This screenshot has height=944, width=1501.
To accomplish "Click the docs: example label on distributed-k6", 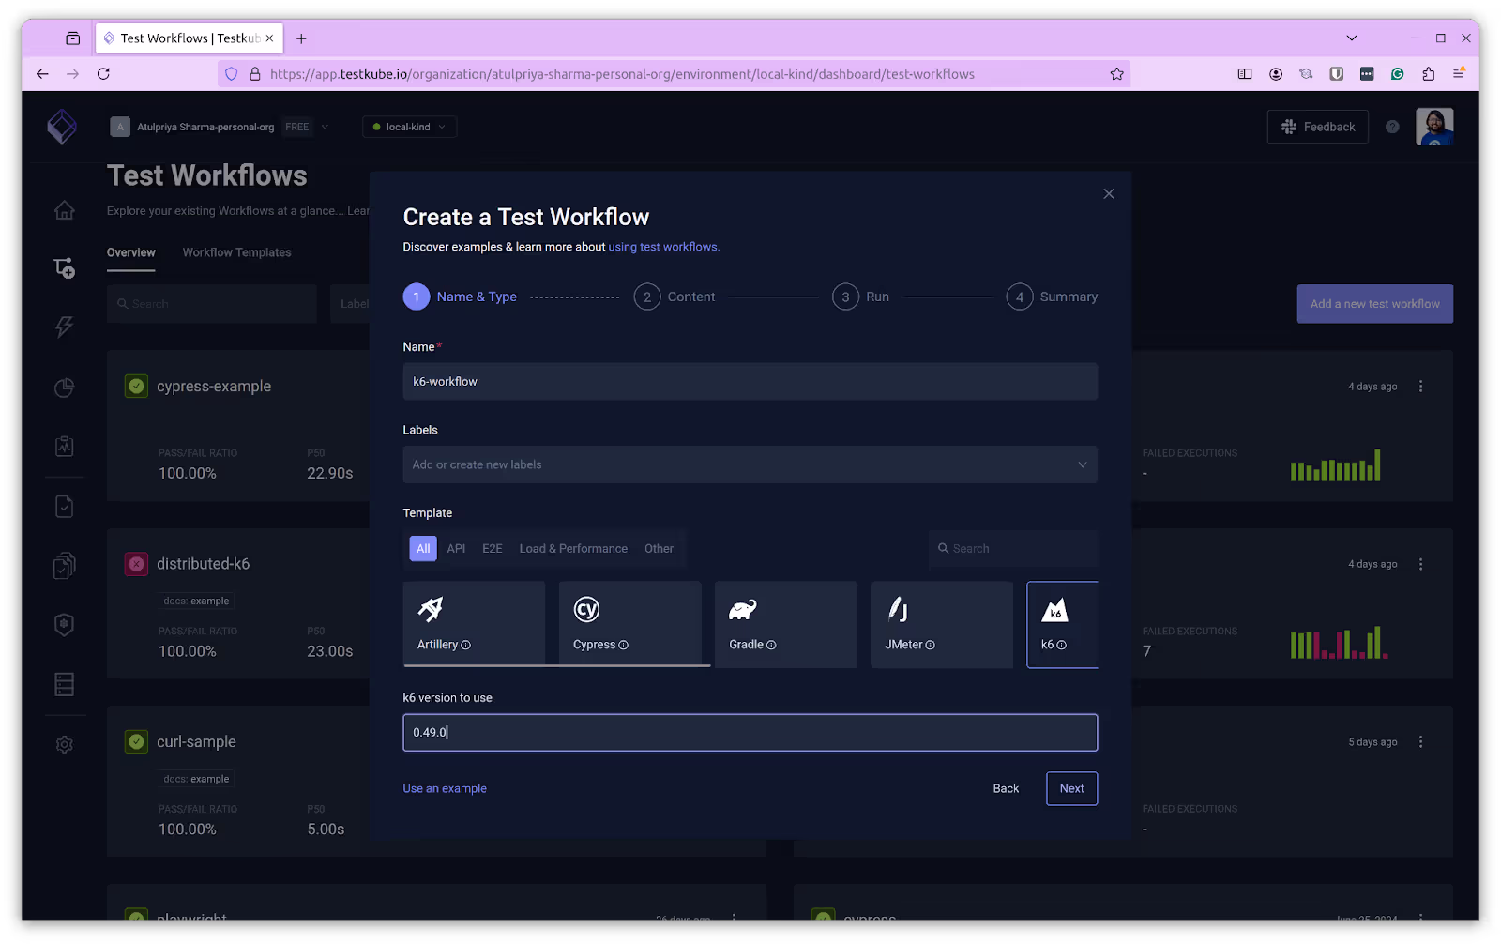I will 196,601.
